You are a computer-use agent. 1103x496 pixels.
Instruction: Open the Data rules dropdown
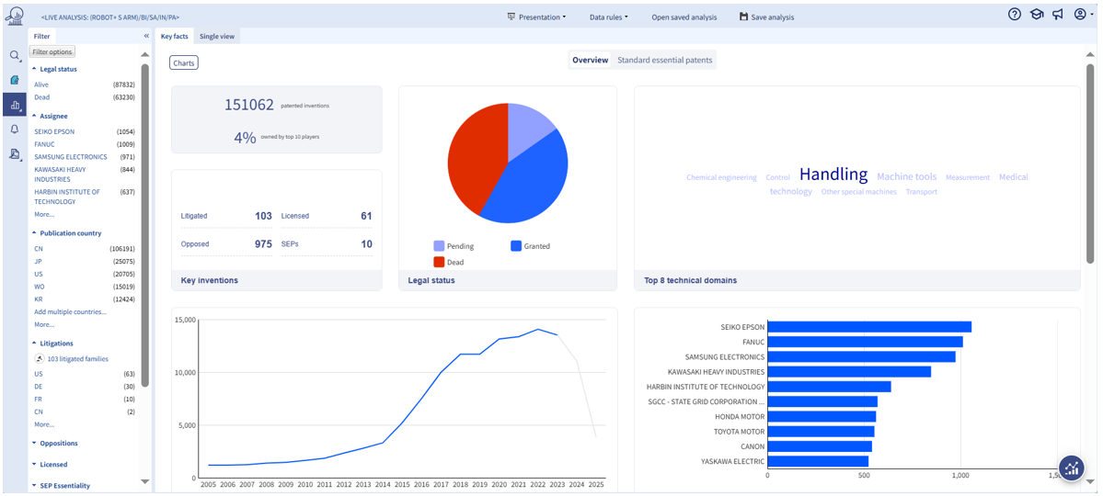609,17
